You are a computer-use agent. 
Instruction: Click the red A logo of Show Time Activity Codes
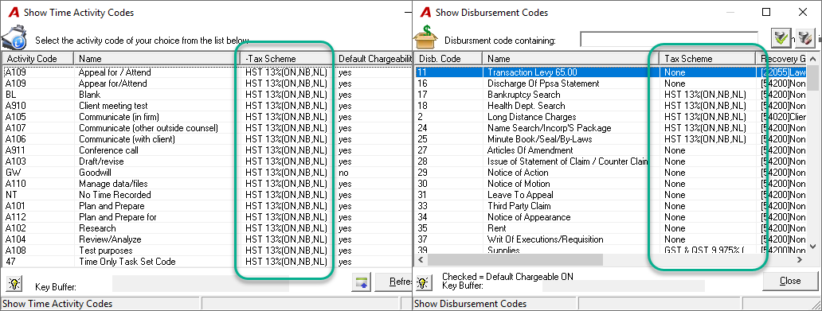coord(14,13)
